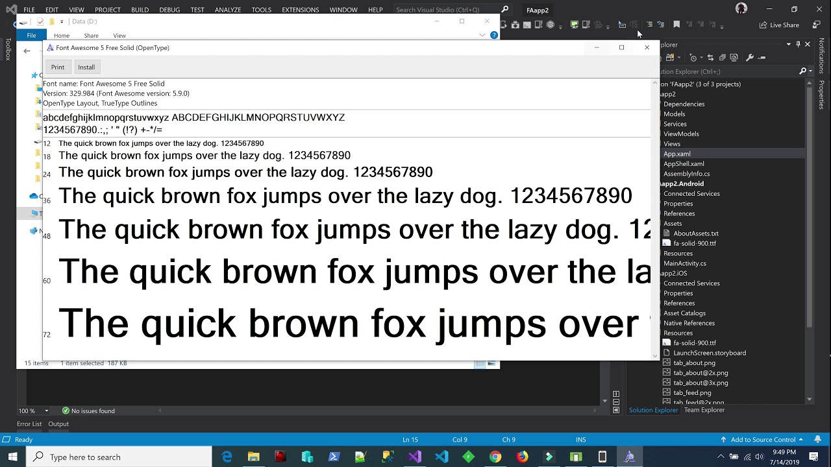831x467 pixels.
Task: Switch to the Team Explorer tab
Action: (704, 410)
